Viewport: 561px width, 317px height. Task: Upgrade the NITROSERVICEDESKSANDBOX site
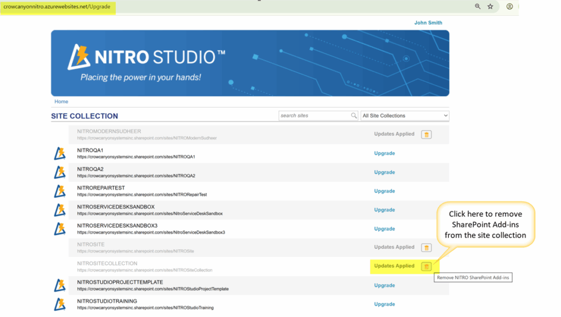tap(384, 209)
